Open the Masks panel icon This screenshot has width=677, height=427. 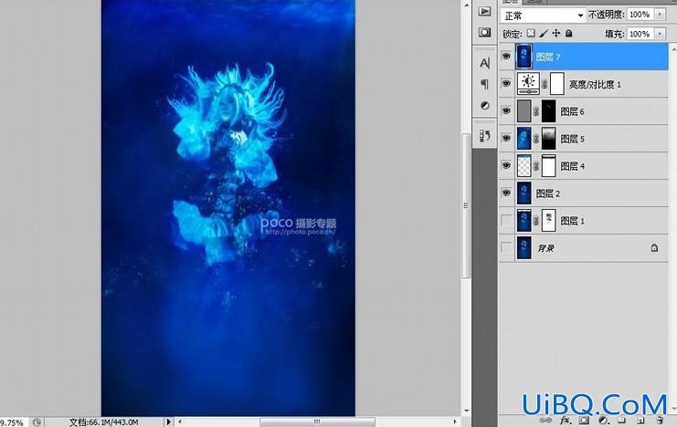coord(484,32)
